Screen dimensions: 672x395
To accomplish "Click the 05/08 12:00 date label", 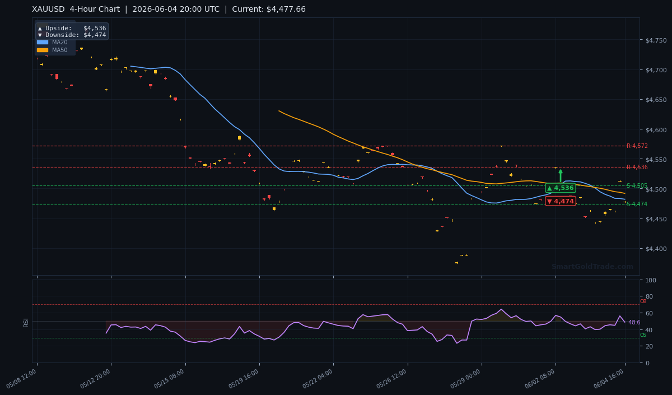I will tap(22, 379).
